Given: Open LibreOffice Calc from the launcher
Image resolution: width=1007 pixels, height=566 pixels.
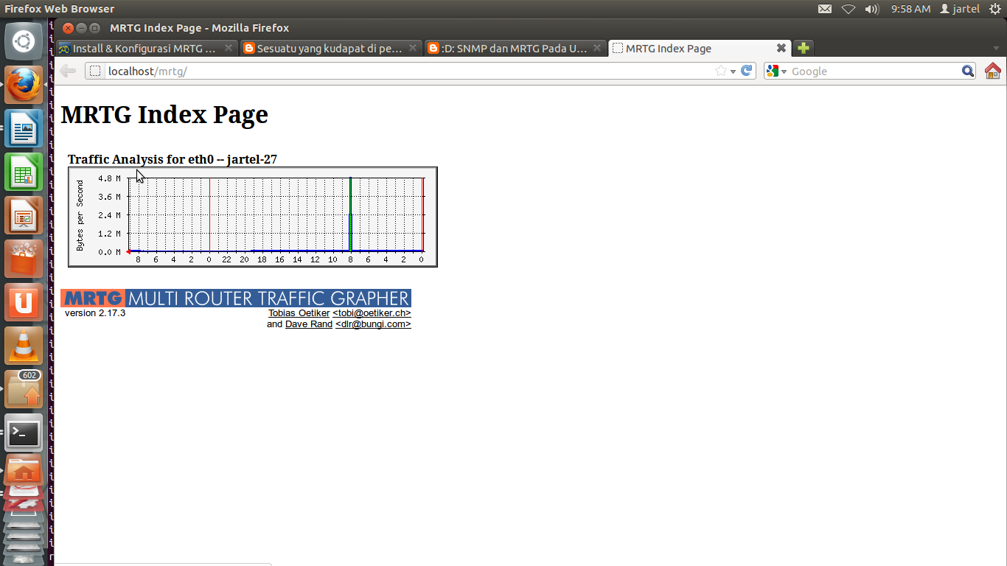Looking at the screenshot, I should click(24, 172).
